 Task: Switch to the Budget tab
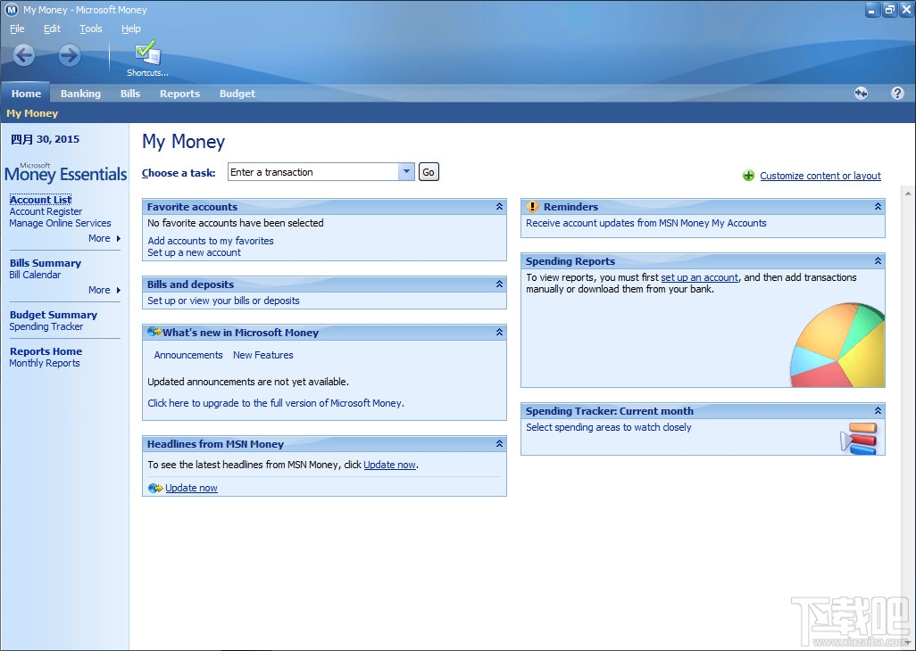237,94
